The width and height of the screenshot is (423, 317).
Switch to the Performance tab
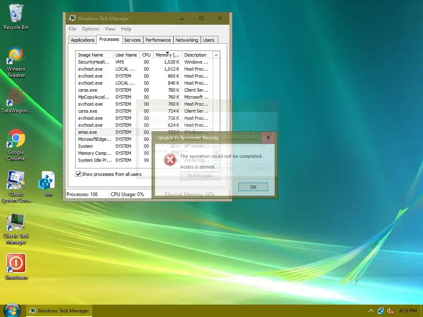(158, 40)
